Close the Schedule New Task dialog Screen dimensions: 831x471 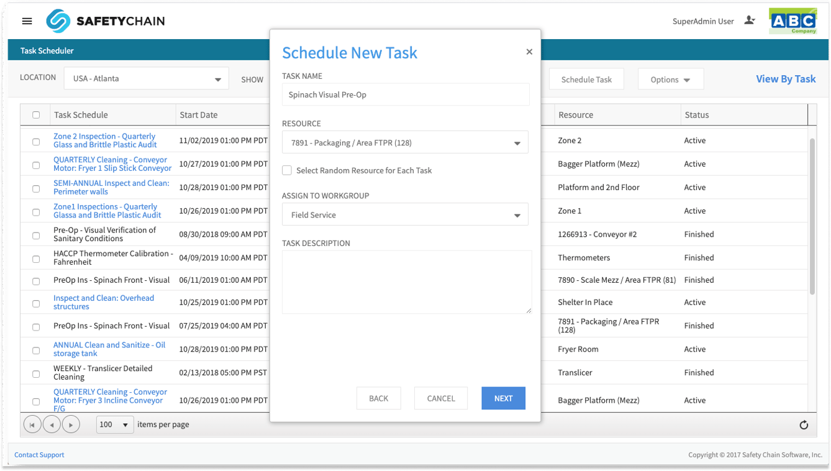tap(529, 52)
